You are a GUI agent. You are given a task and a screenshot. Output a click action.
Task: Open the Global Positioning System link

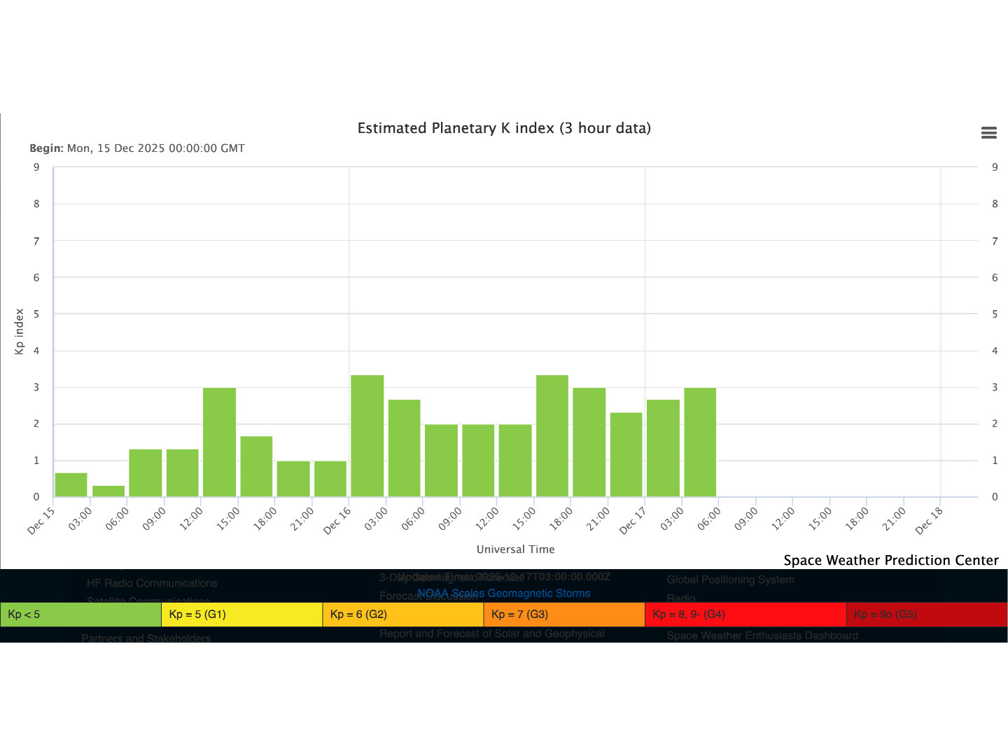click(730, 580)
